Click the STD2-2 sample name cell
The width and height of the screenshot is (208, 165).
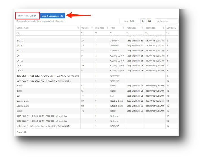(x=20, y=51)
